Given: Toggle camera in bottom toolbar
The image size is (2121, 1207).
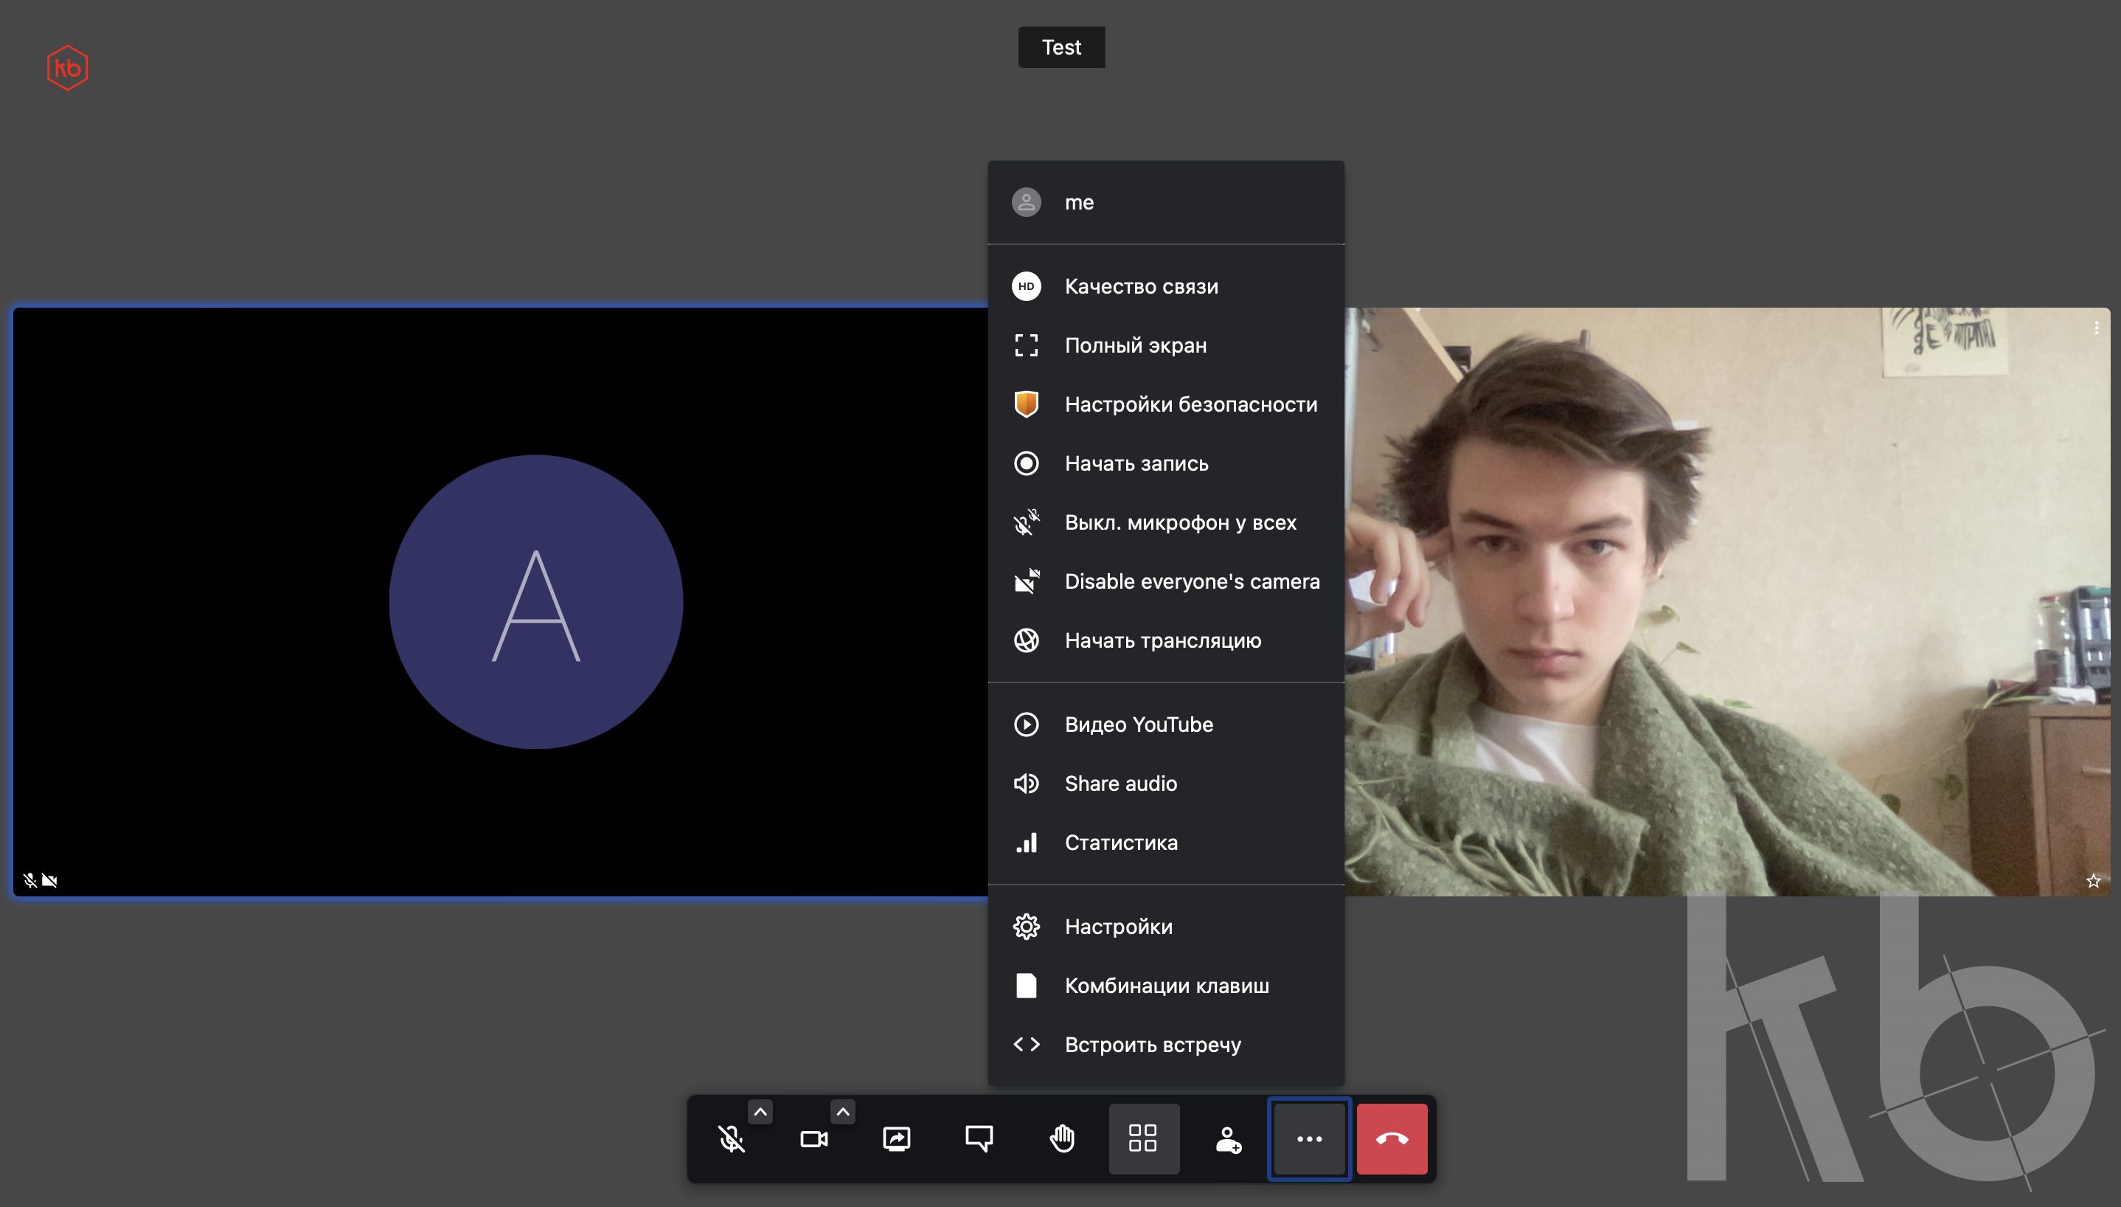Looking at the screenshot, I should tap(813, 1138).
